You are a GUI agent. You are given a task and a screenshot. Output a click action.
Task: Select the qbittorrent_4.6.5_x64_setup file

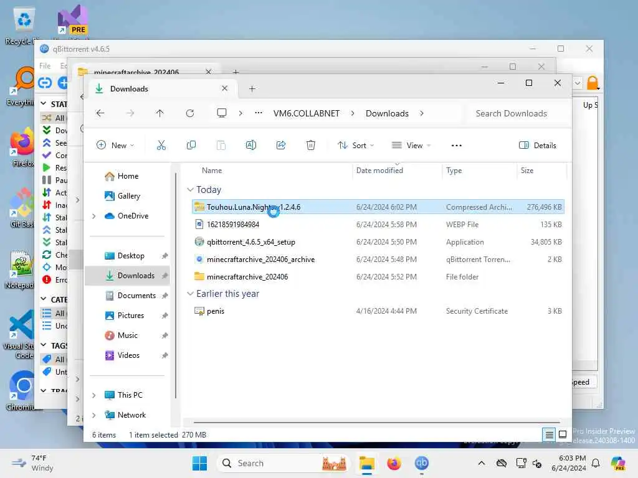click(x=378, y=242)
